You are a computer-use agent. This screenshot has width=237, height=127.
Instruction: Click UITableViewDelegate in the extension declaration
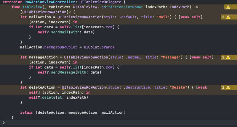(x=100, y=2)
